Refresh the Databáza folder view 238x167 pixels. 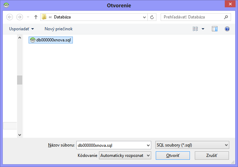pos(152,17)
